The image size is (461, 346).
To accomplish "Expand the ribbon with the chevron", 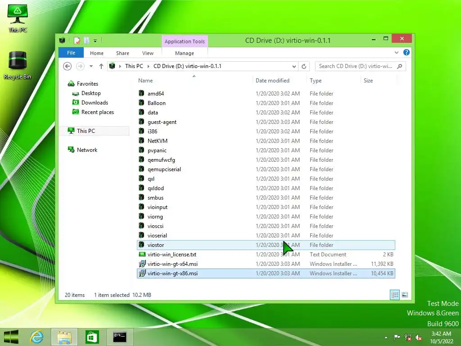I will coord(396,52).
